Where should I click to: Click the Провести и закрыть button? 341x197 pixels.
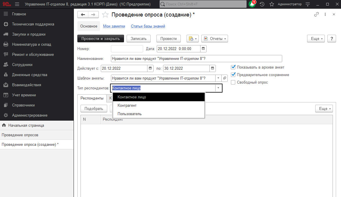click(x=101, y=38)
